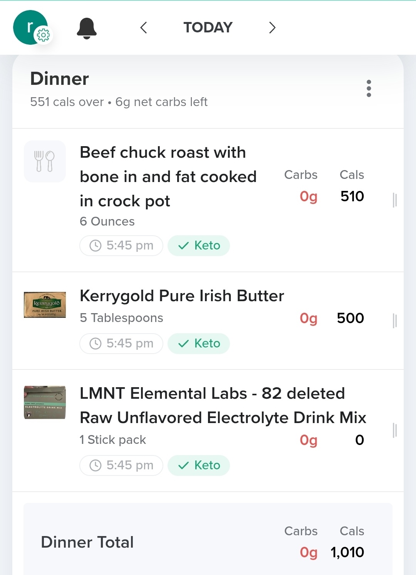Open the Kerrygold butter thumbnail
Image resolution: width=416 pixels, height=575 pixels.
(x=45, y=305)
